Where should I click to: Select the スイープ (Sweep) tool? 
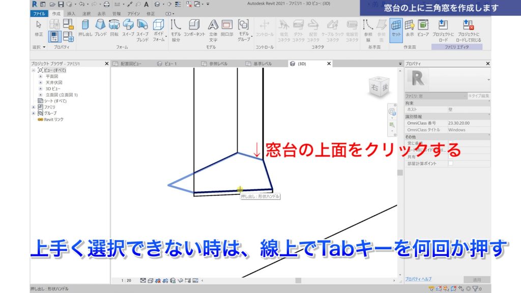click(x=128, y=25)
